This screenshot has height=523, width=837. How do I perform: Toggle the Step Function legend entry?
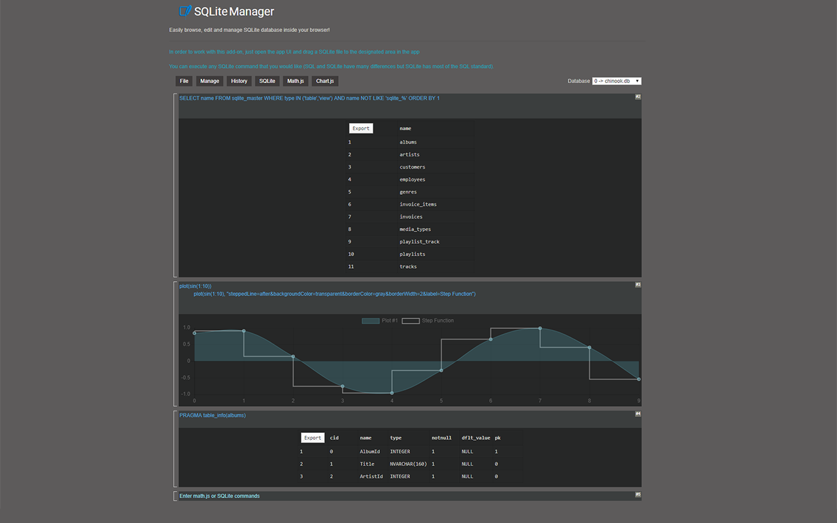pyautogui.click(x=428, y=320)
